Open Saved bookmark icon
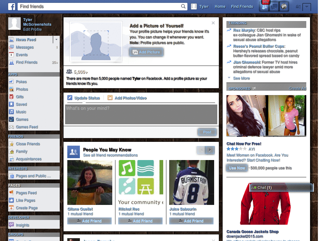Image resolution: width=322 pixels, height=241 pixels. [12, 104]
